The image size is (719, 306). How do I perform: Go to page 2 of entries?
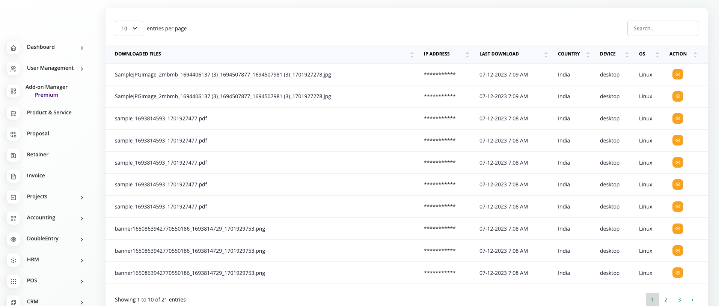(666, 300)
